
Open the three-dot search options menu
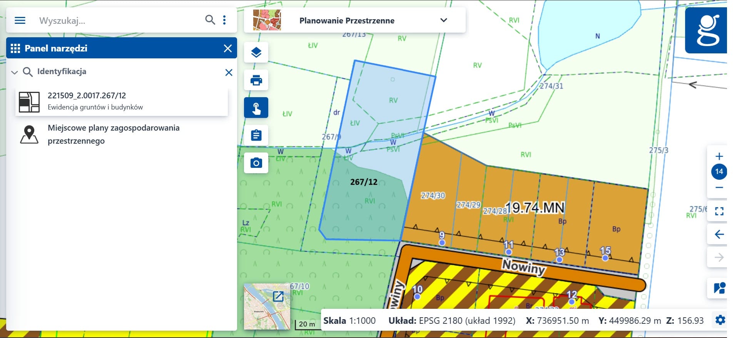(x=224, y=20)
